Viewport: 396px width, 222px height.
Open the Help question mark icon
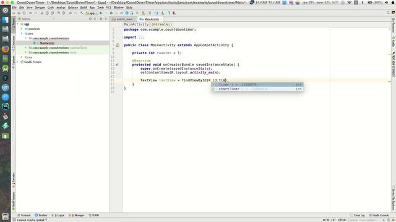pyautogui.click(x=169, y=13)
